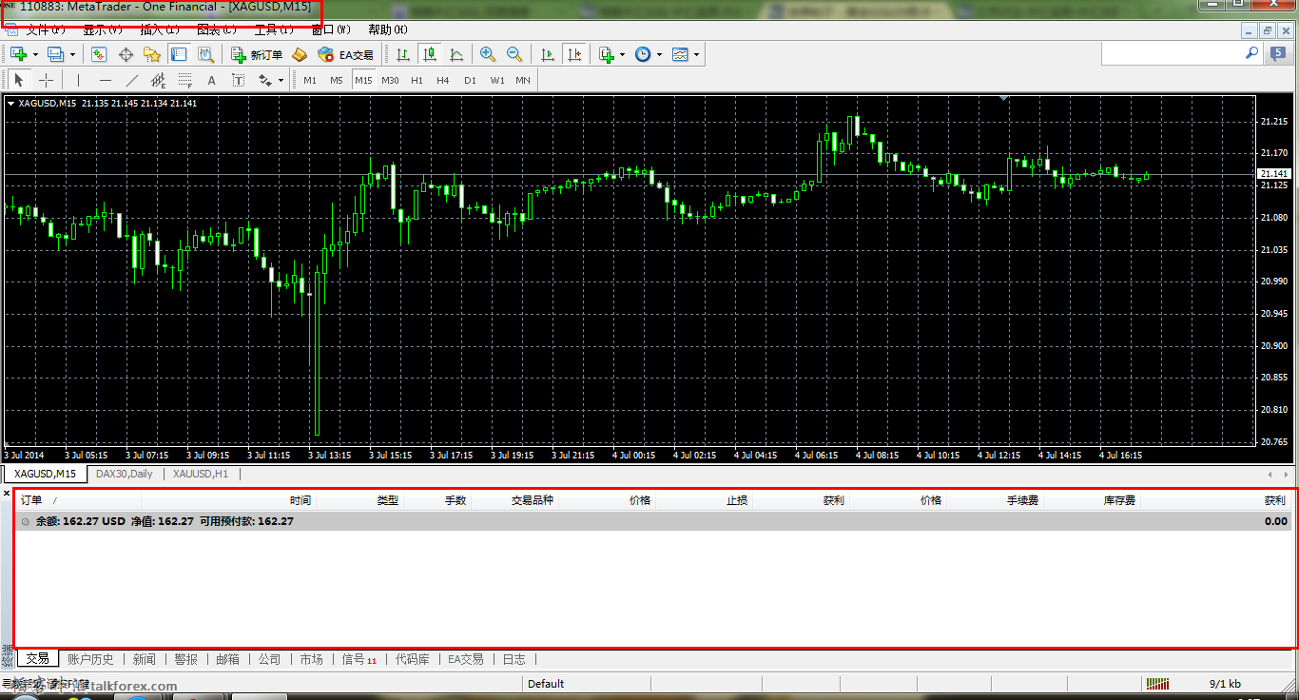This screenshot has height=700, width=1299.
Task: Open the XAUUSD,H1 chart tab
Action: 201,474
